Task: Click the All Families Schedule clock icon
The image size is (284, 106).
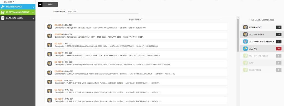Action: (245, 42)
